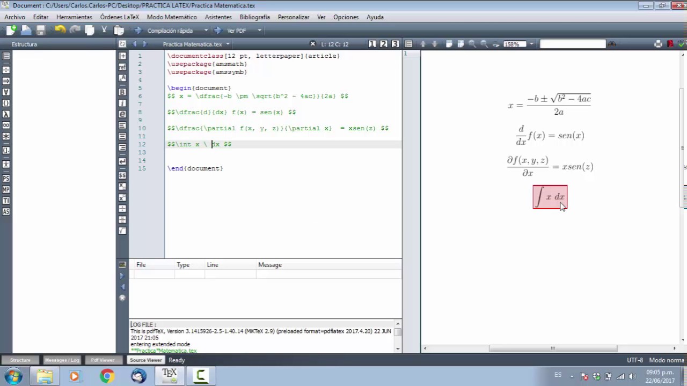This screenshot has height=386, width=687.
Task: Open the file explorer taskbar icon
Action: [x=45, y=376]
